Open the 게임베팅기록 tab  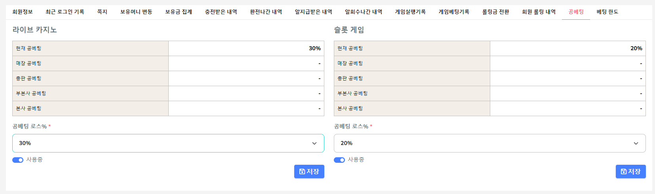pyautogui.click(x=454, y=12)
